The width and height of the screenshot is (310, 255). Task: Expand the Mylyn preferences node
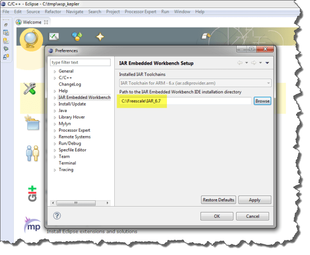(x=55, y=124)
